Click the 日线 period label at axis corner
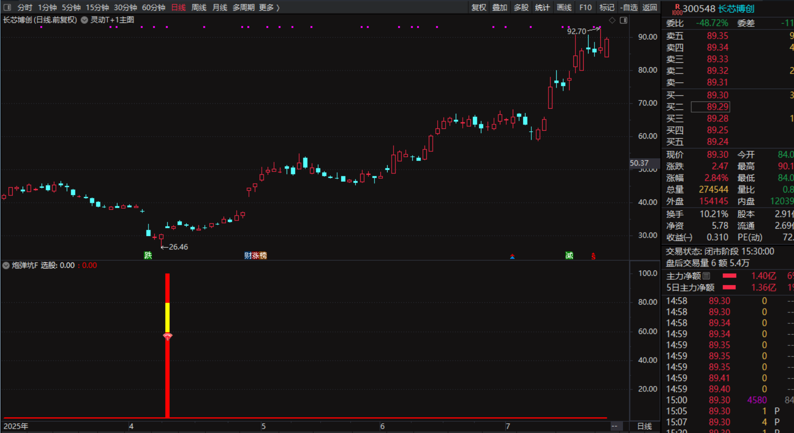Screen dimensions: 794x433 644,426
